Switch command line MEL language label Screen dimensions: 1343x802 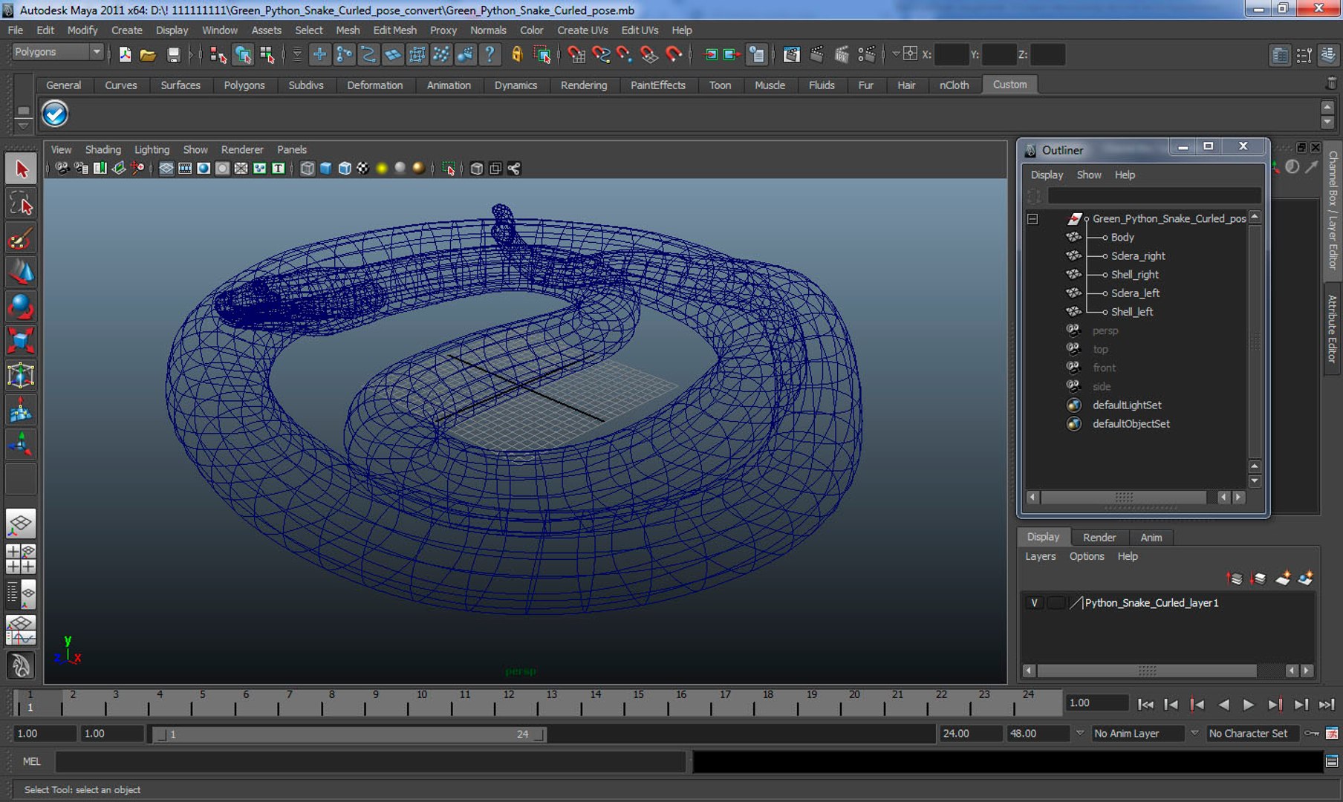(31, 761)
